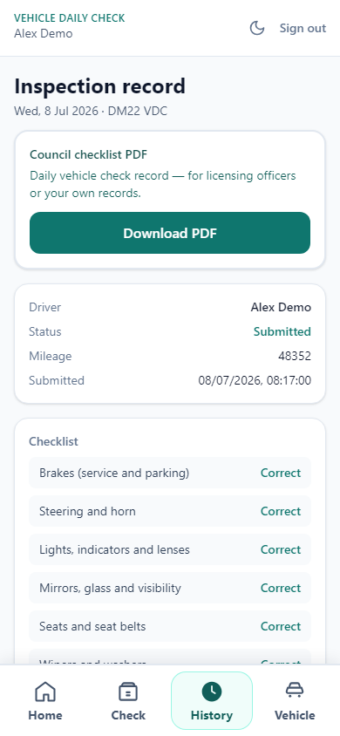Tap the Seats and seat belts row

tap(170, 627)
